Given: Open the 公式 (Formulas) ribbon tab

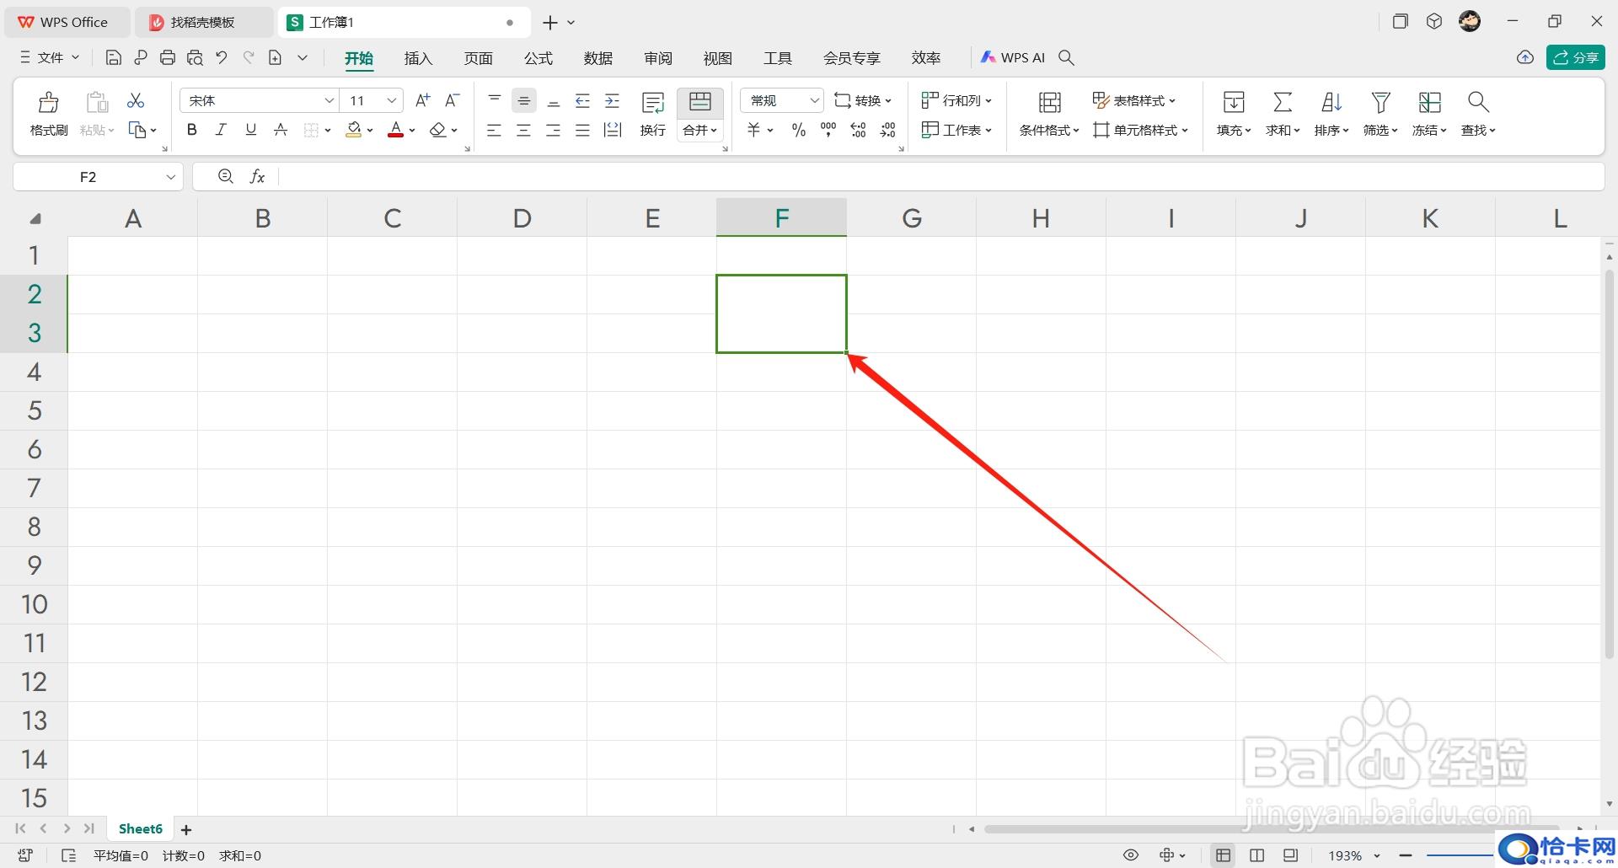Looking at the screenshot, I should click(x=538, y=58).
